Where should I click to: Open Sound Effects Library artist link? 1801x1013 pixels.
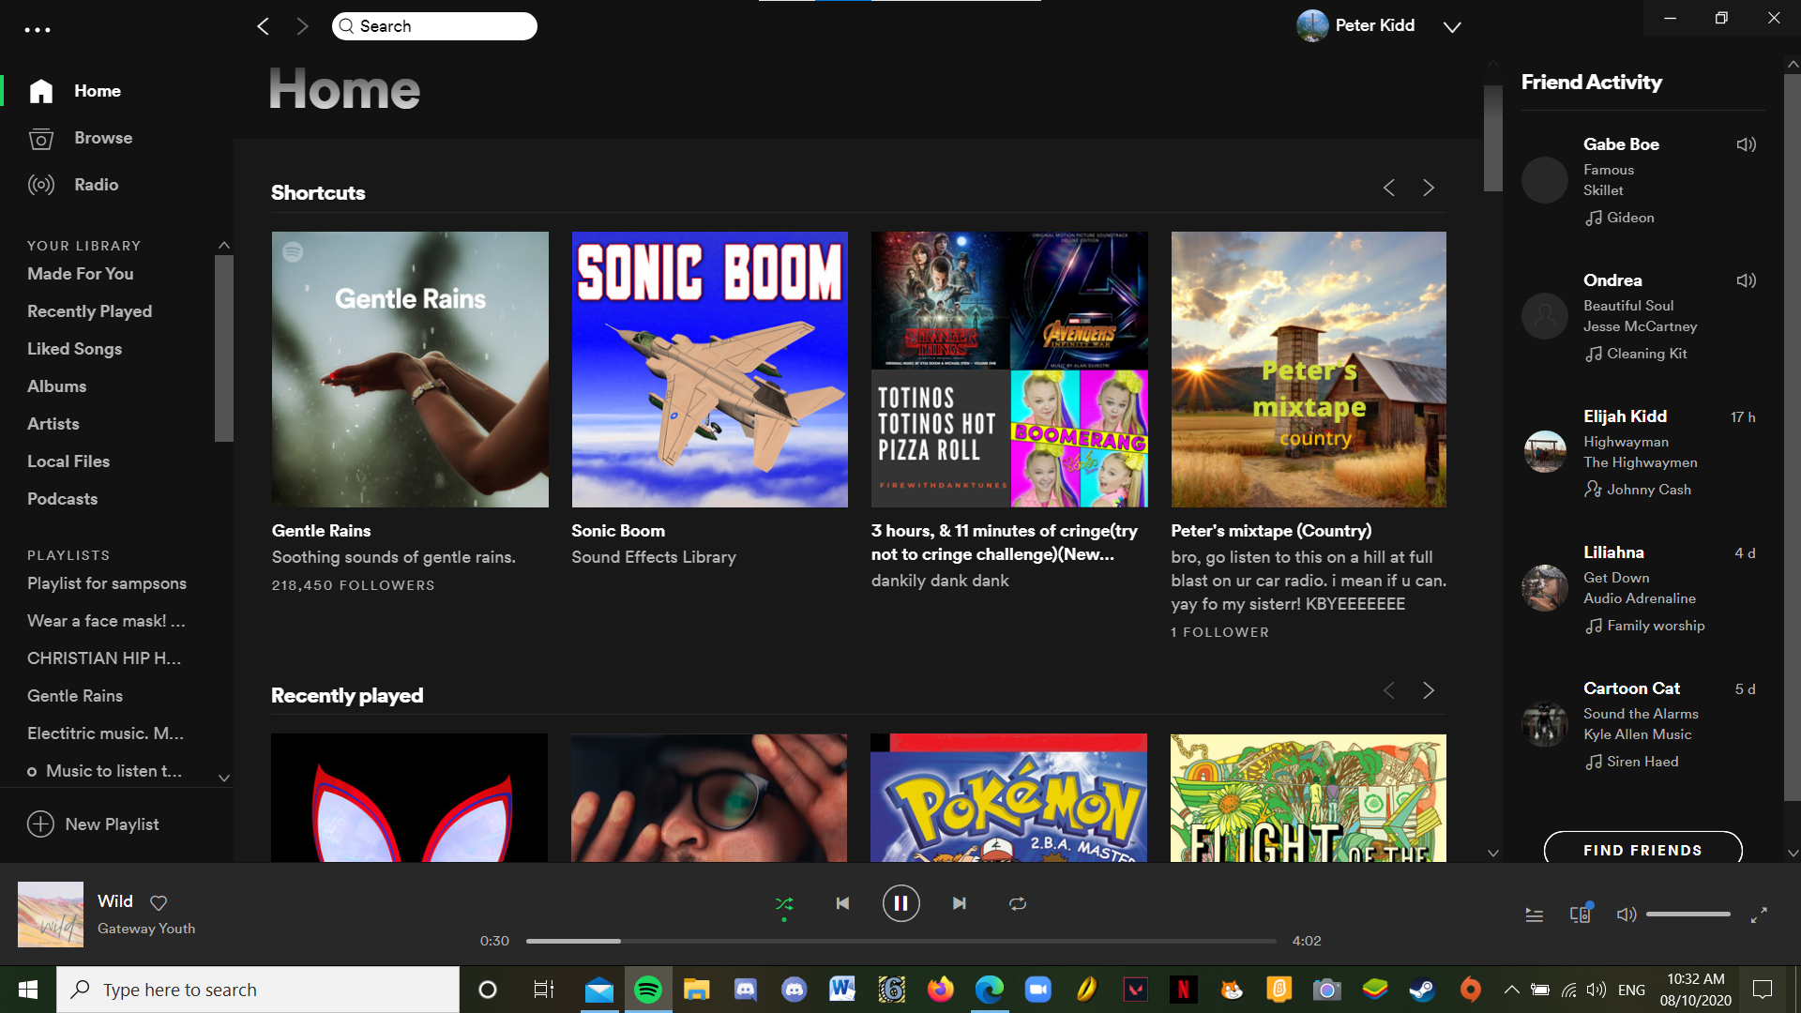(x=654, y=557)
